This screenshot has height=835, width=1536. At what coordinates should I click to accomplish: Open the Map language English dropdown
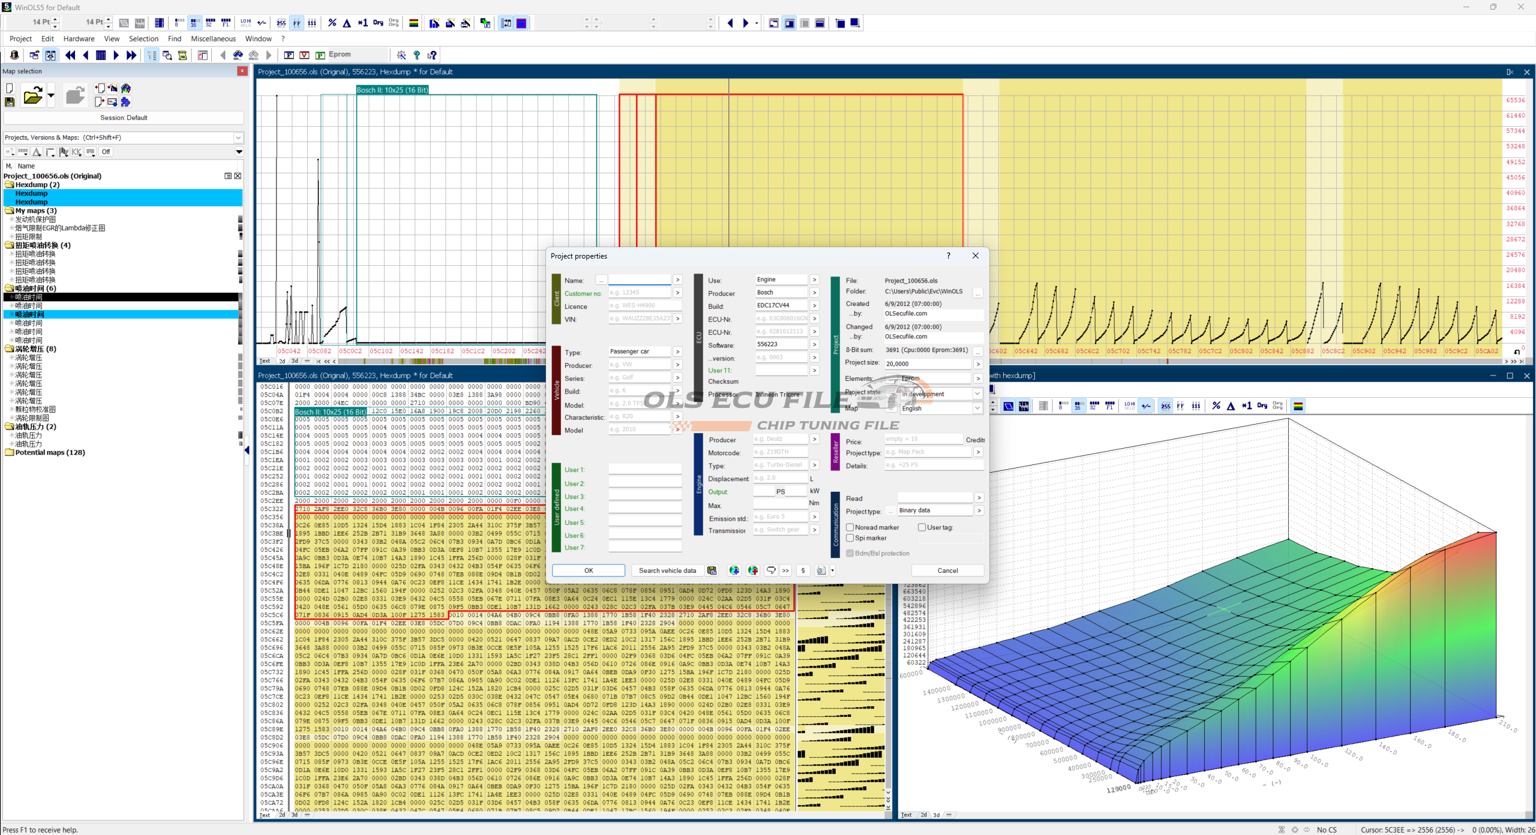(977, 409)
